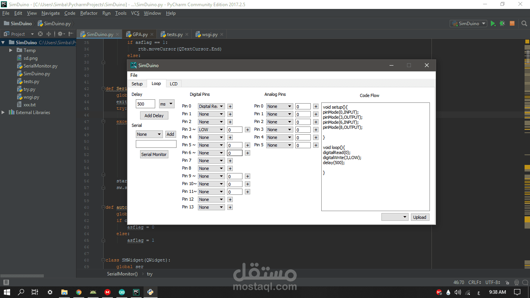Open the File menu of SimDuino window
The height and width of the screenshot is (298, 530).
[x=134, y=75]
